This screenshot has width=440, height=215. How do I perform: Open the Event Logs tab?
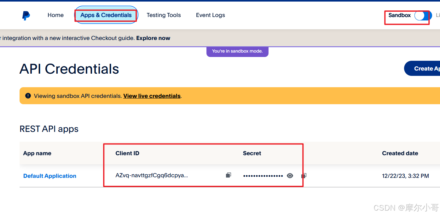pos(211,15)
